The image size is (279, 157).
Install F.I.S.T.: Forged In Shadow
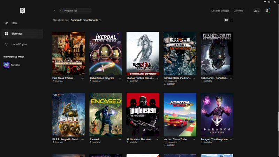tap(58, 142)
